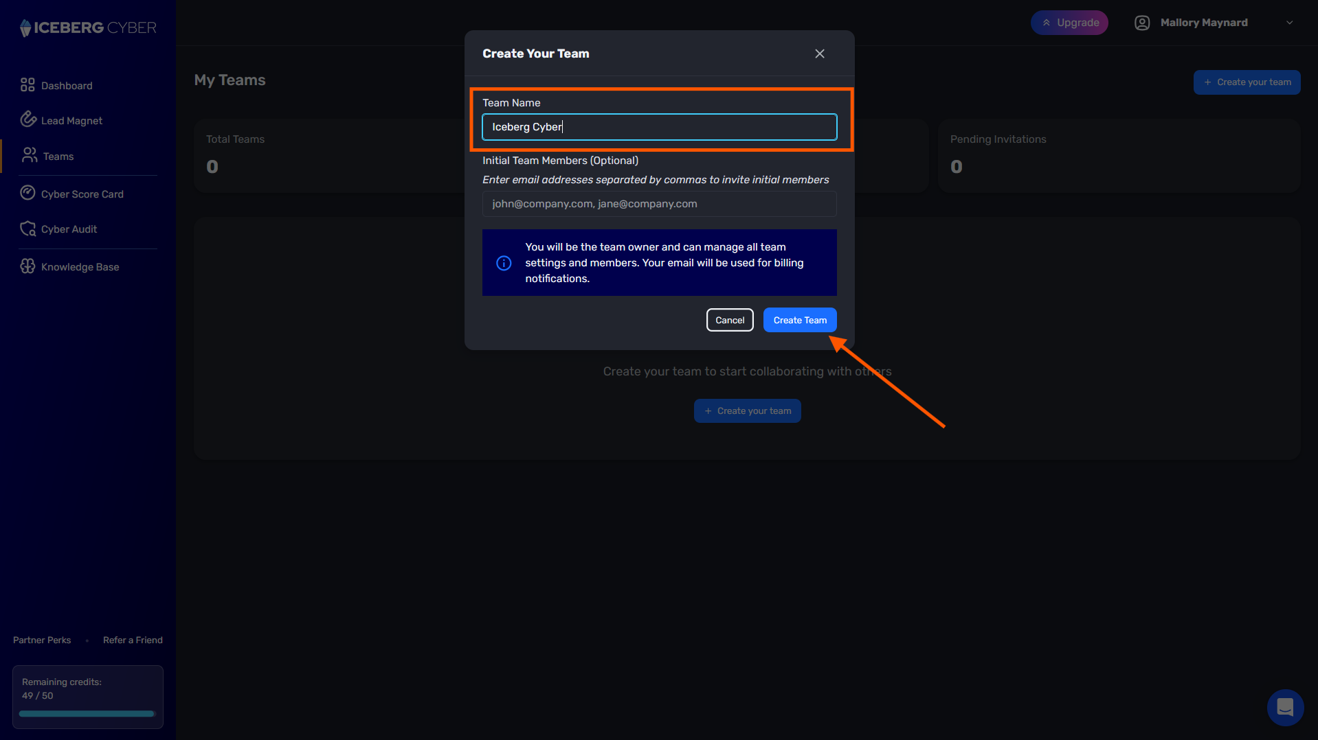This screenshot has width=1318, height=740.
Task: Close the Create Your Team dialog
Action: (820, 54)
